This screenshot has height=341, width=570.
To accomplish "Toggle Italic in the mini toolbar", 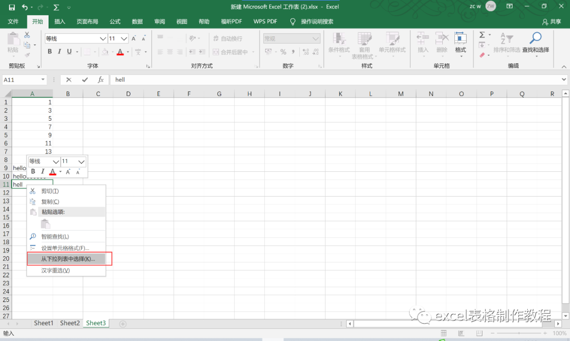I will [x=43, y=171].
